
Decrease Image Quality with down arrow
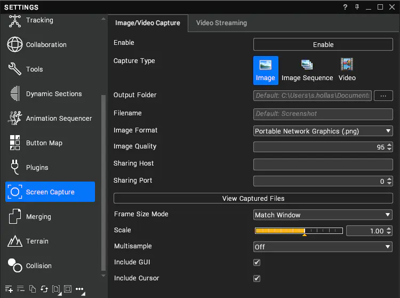tap(389, 149)
